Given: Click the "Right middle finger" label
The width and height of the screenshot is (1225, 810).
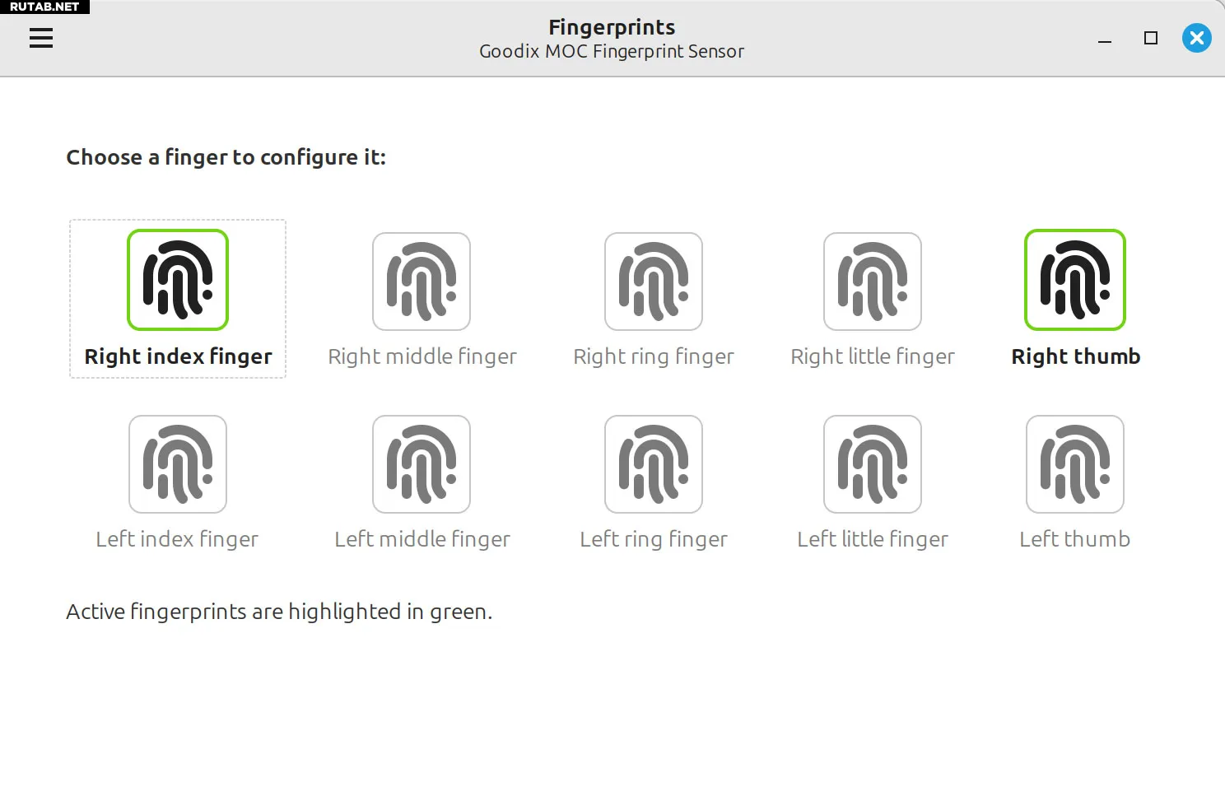Looking at the screenshot, I should coord(422,356).
